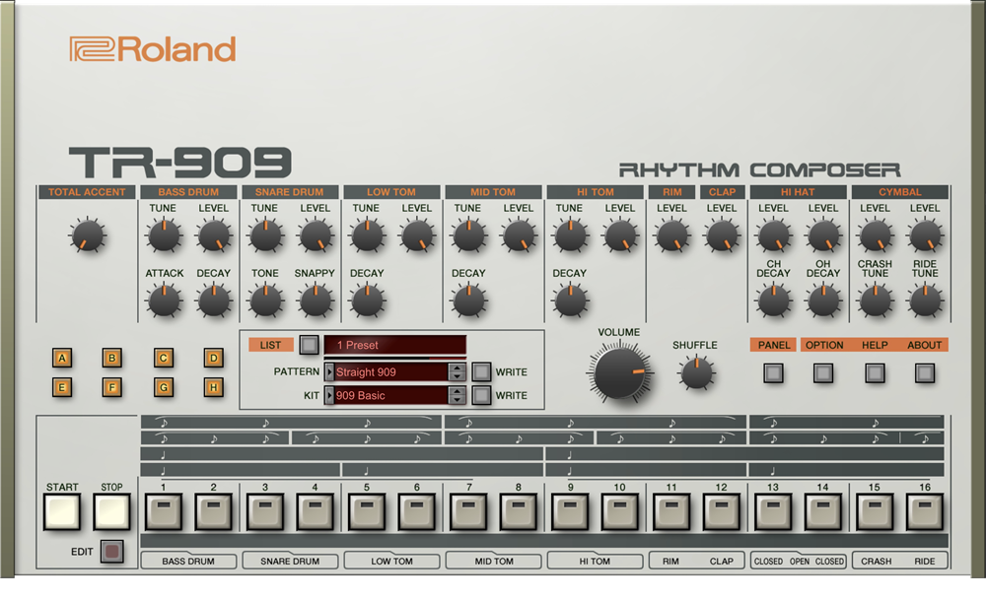Click the OPTION button
Viewport: 986px width, 600px height.
(823, 373)
